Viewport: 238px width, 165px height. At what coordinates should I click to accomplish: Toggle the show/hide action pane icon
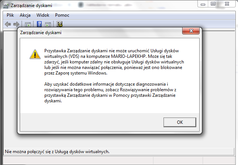[48, 24]
